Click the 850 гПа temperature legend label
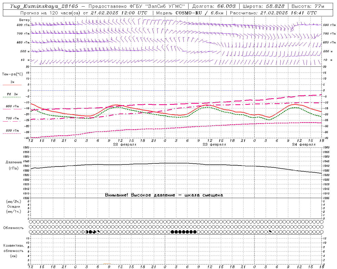The width and height of the screenshot is (337, 269). point(12,106)
